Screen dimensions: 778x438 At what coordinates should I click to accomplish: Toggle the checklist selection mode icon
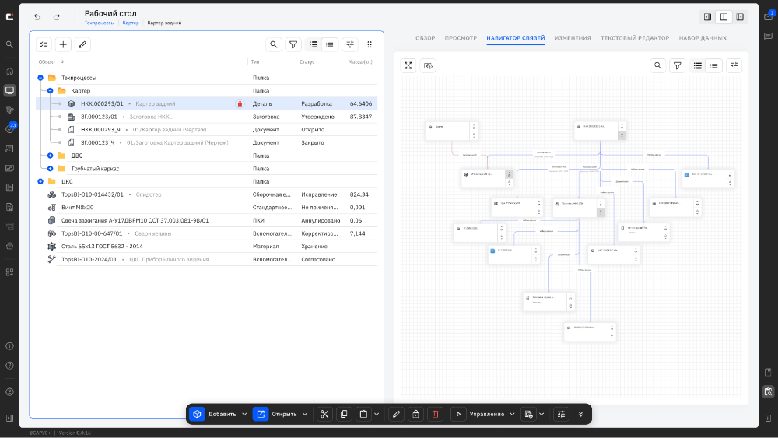coord(44,44)
